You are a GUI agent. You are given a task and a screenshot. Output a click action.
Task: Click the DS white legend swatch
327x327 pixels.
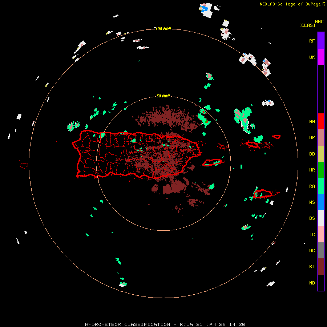[321, 218]
